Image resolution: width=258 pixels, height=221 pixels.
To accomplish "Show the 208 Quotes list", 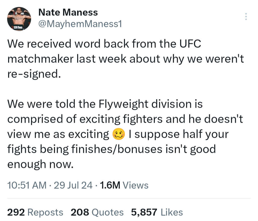I will coord(97,212).
